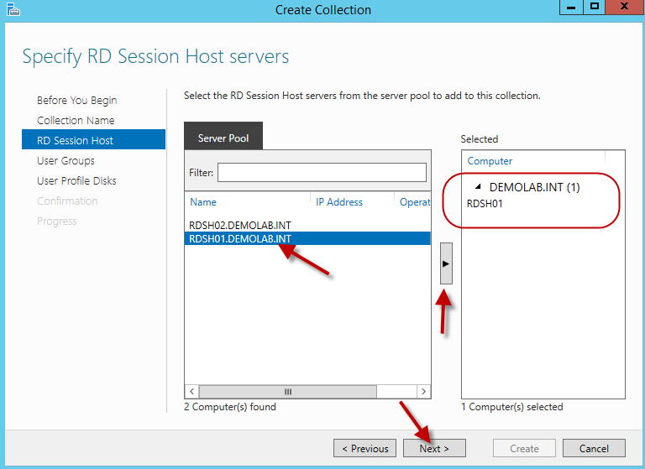Click the add-server right arrow button
Image resolution: width=645 pixels, height=469 pixels.
click(x=446, y=263)
